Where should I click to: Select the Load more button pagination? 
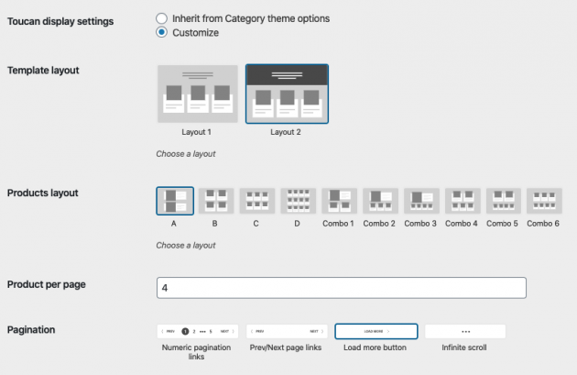[x=376, y=331]
